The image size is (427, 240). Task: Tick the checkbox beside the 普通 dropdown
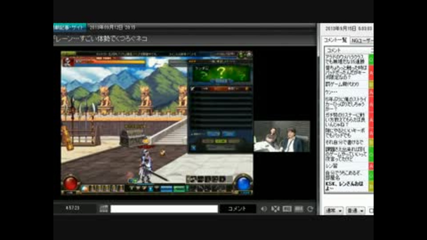click(371, 211)
